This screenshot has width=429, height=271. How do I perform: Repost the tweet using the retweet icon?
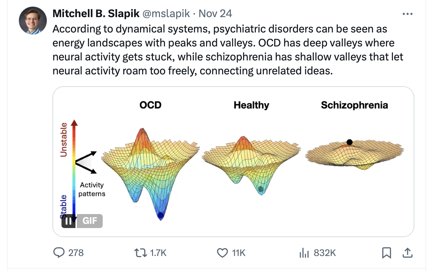(x=141, y=252)
